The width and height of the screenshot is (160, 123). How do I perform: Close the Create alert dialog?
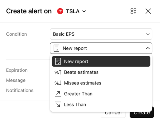click(148, 11)
